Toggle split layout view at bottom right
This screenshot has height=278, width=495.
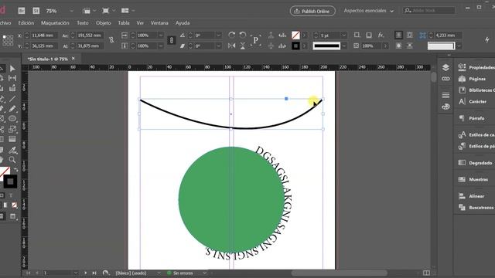(x=426, y=273)
